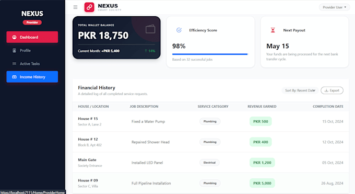
Task: Select the House # 12 row
Action: [210, 142]
